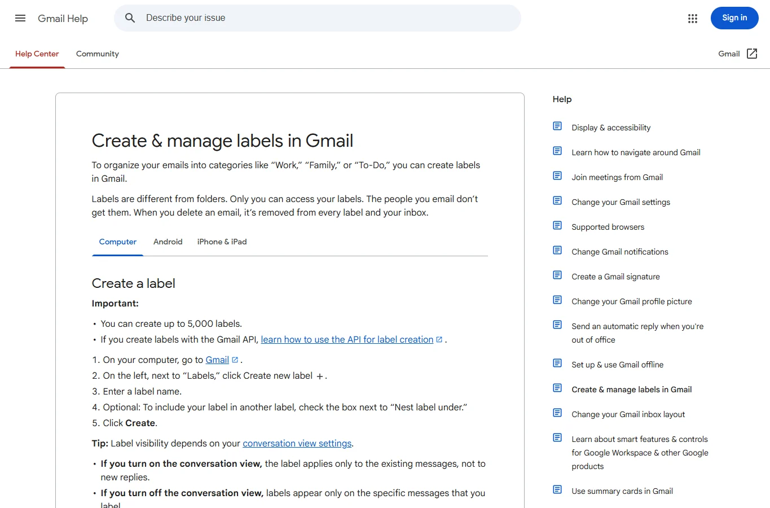Click article icon beside Learn about smart features
Screen dimensions: 770x508
(x=557, y=437)
